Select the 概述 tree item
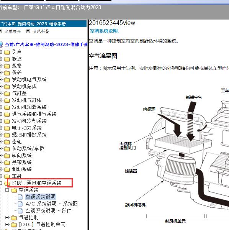Screen dimensions: 229x230 point(17,59)
